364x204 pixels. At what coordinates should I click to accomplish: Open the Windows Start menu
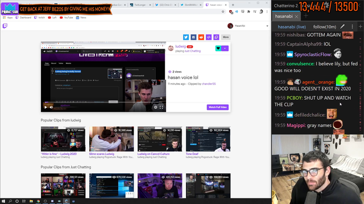click(3, 201)
